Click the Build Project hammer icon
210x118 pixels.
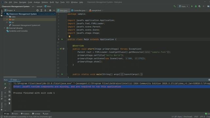175,6
